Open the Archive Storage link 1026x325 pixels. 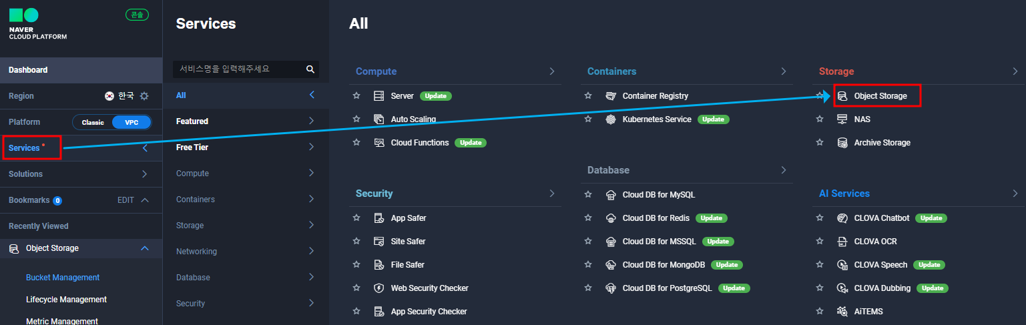tap(882, 143)
